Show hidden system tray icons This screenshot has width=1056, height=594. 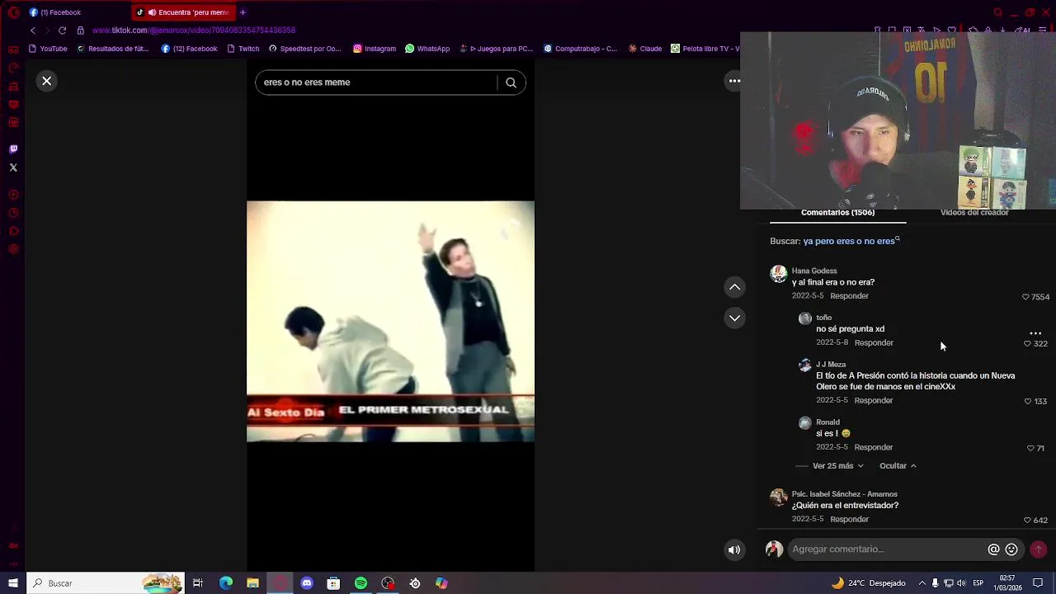pyautogui.click(x=922, y=583)
